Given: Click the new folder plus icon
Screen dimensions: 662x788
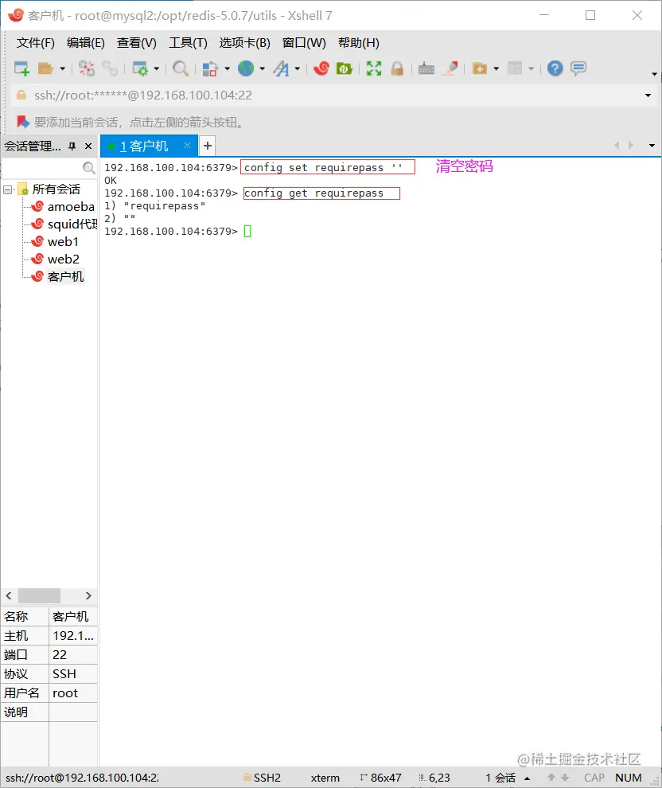Looking at the screenshot, I should tap(480, 68).
